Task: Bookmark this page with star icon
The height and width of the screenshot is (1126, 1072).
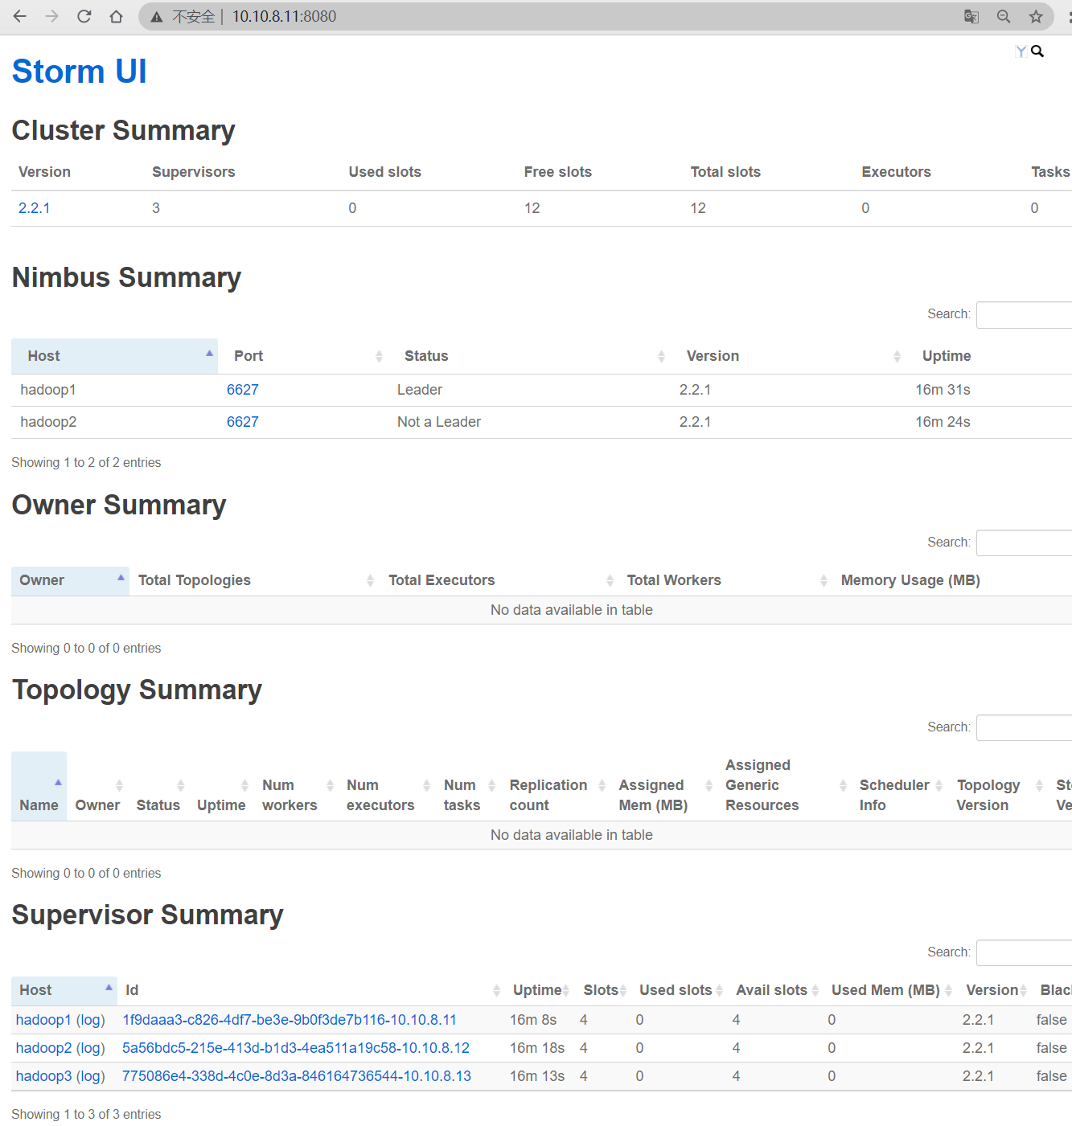Action: [1036, 16]
